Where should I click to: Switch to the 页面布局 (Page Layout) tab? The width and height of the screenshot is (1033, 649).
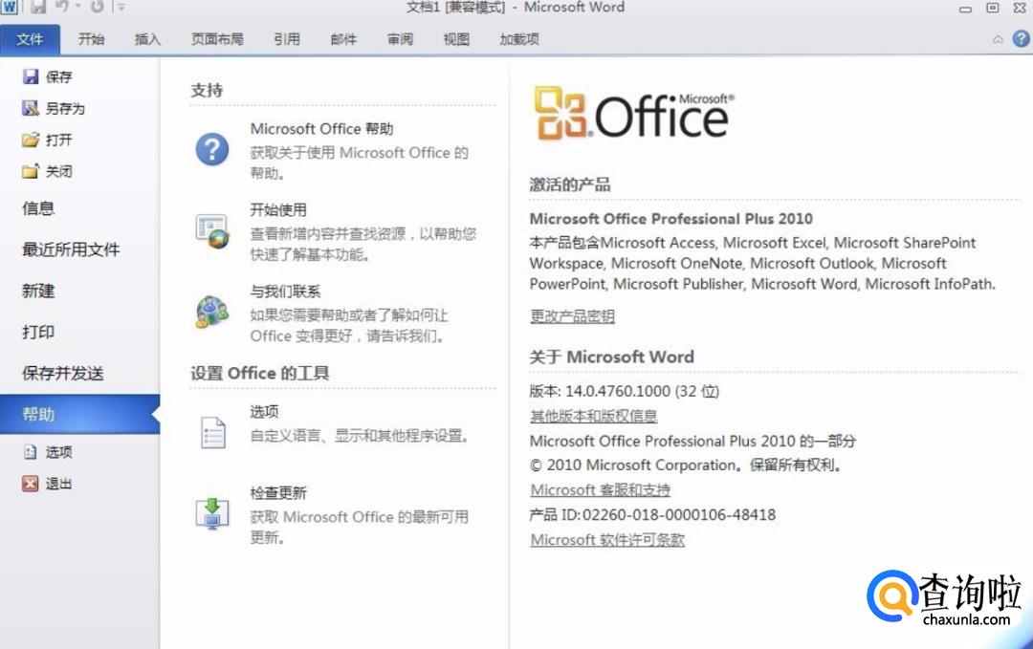pyautogui.click(x=217, y=39)
